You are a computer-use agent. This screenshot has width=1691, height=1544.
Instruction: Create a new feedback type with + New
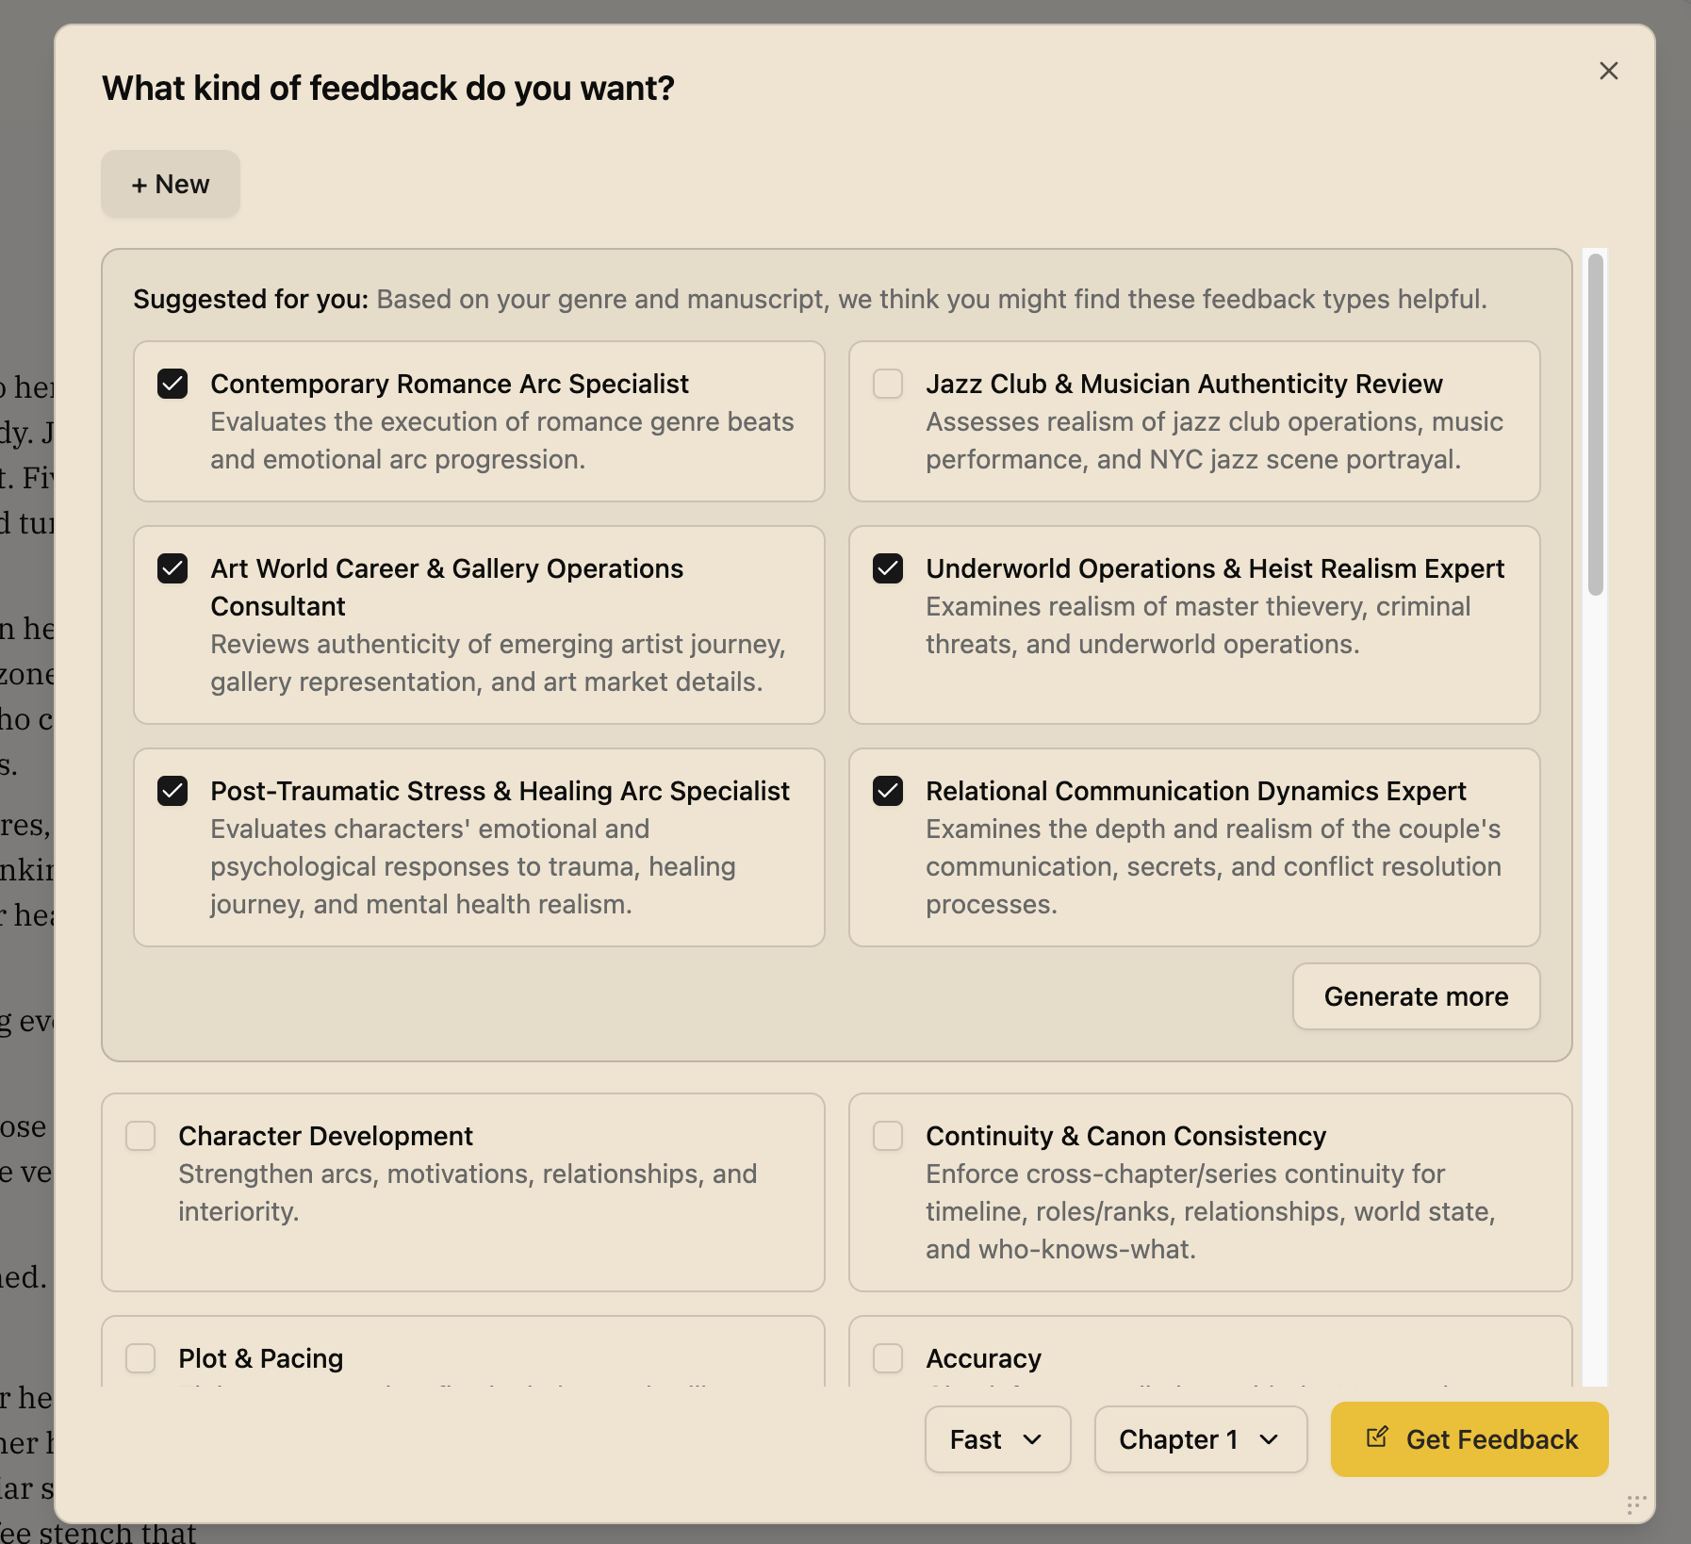170,184
